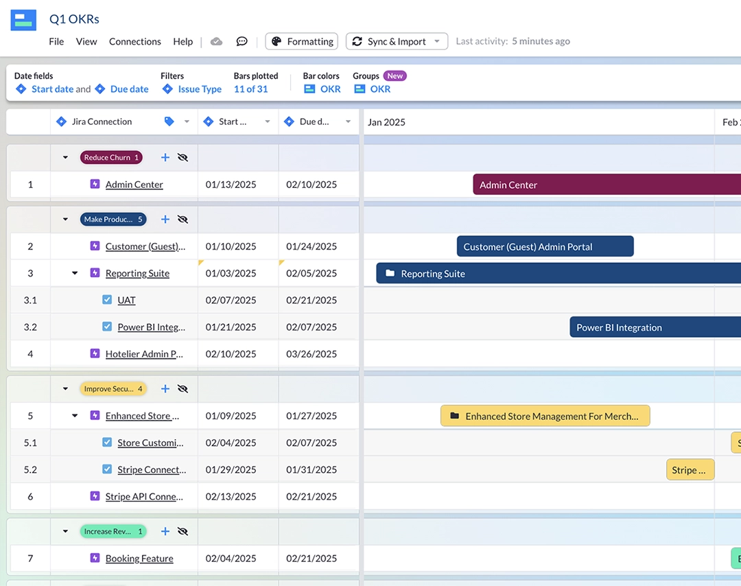
Task: Collapse the Reduce Churn group
Action: pos(65,157)
